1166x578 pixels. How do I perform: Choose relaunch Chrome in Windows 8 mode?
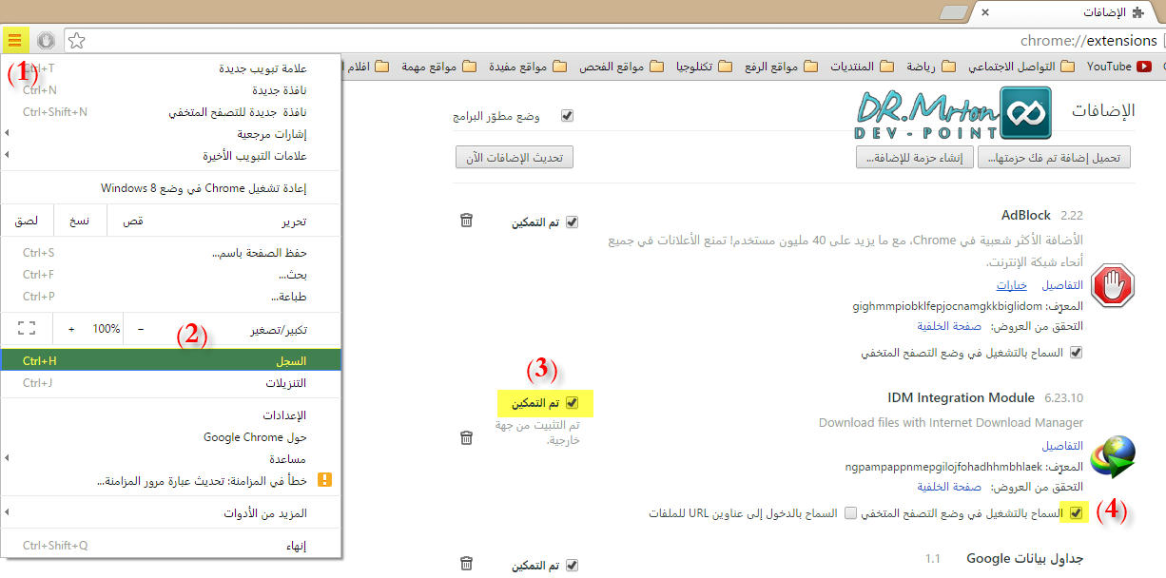click(171, 188)
